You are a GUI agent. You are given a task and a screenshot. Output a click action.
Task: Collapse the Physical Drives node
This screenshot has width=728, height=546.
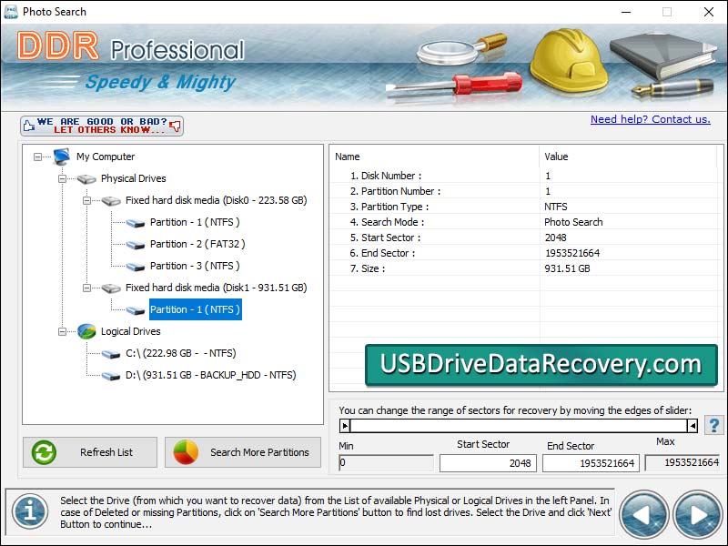pyautogui.click(x=63, y=178)
